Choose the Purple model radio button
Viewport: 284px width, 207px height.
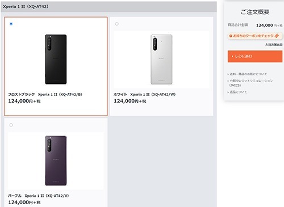(11, 125)
